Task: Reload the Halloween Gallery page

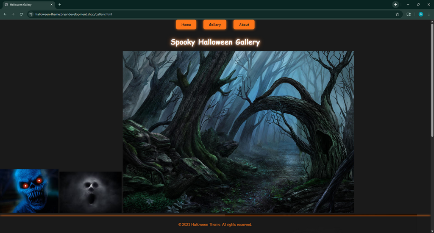Action: point(21,14)
